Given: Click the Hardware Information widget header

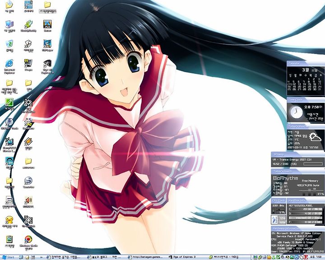Looking at the screenshot, I should 298,228.
